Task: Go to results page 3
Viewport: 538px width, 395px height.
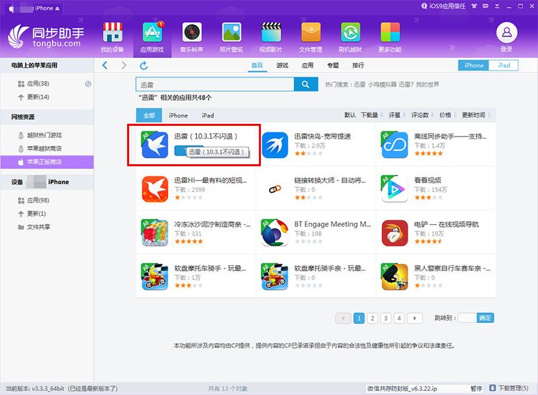Action: pyautogui.click(x=385, y=318)
